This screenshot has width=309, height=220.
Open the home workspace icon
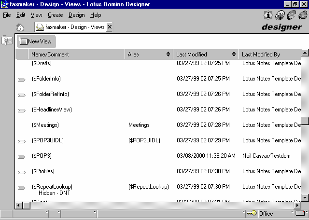[20, 27]
